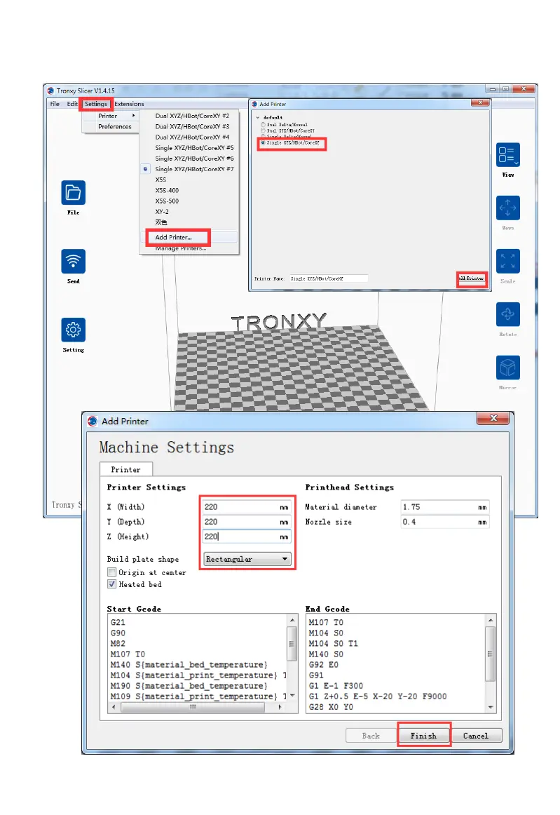Open Build plate shape Rectangular dropdown
560x815 pixels.
tap(247, 559)
